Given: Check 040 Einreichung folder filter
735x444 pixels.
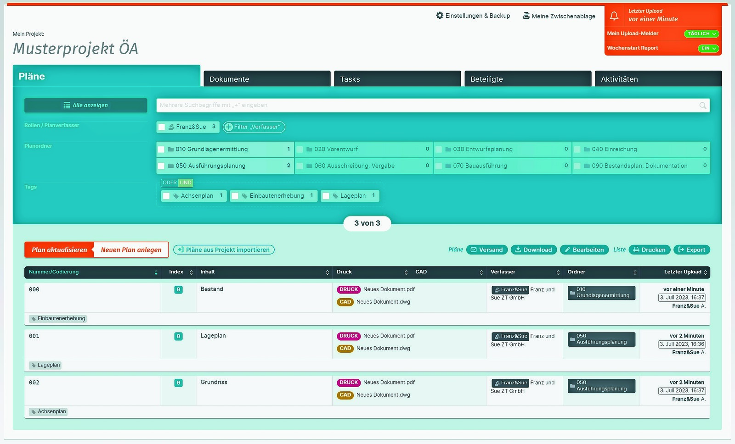Looking at the screenshot, I should (x=577, y=150).
